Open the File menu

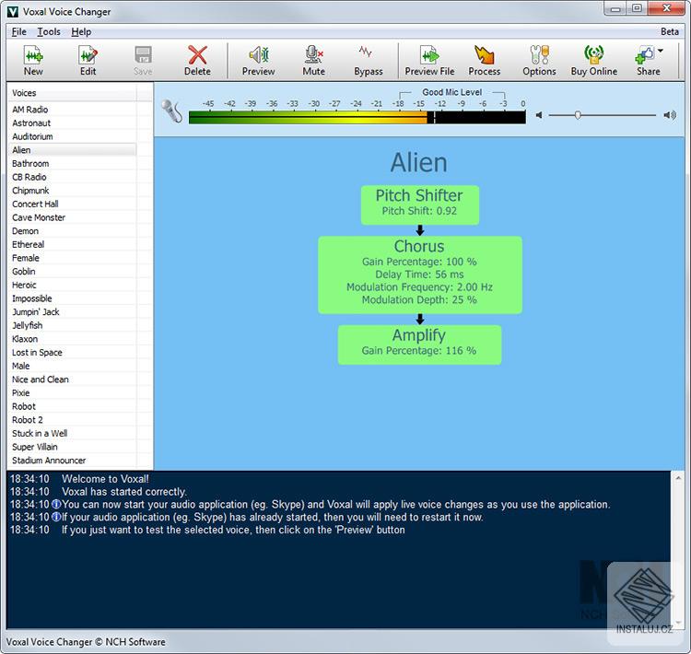(x=18, y=31)
